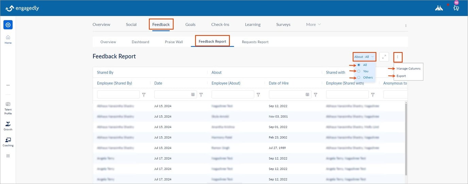Switch to Dashboard sub-tab
468x184 pixels.
pos(140,42)
